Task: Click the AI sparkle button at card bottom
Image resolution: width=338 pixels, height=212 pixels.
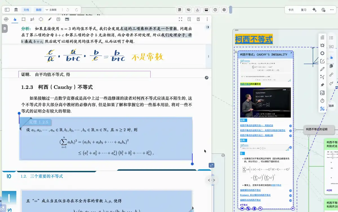Action: click(261, 209)
